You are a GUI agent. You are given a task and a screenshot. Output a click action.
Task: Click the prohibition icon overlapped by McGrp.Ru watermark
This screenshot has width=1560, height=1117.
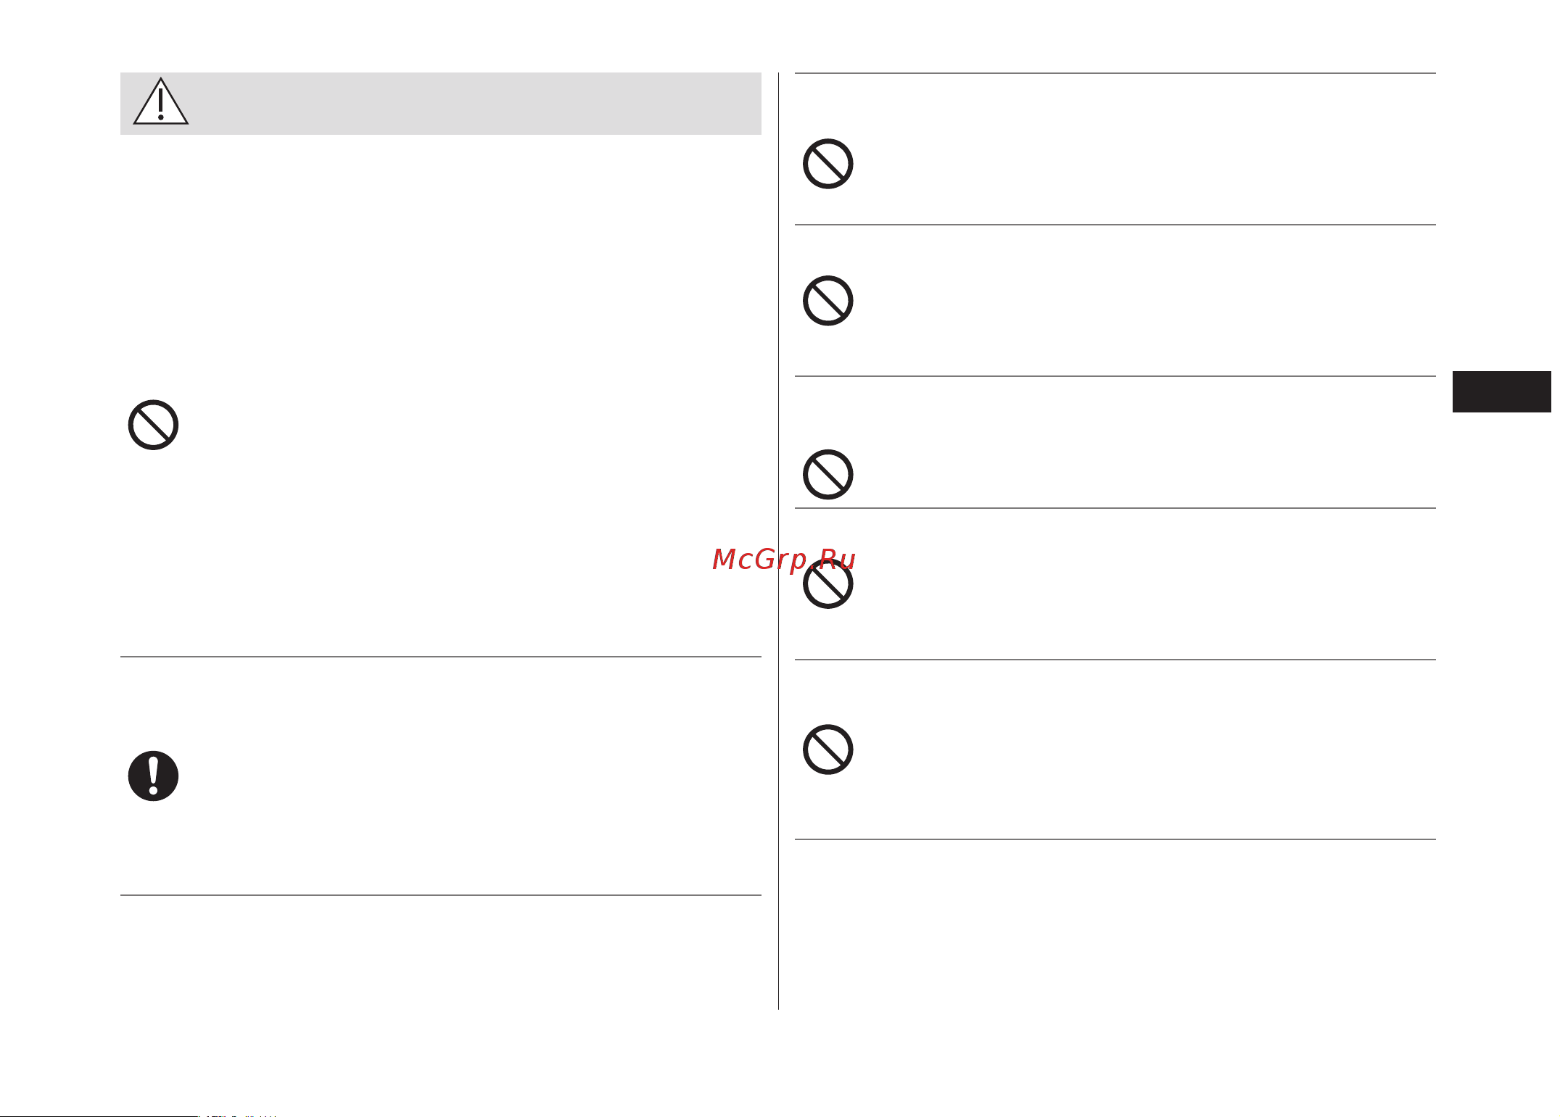click(x=828, y=584)
